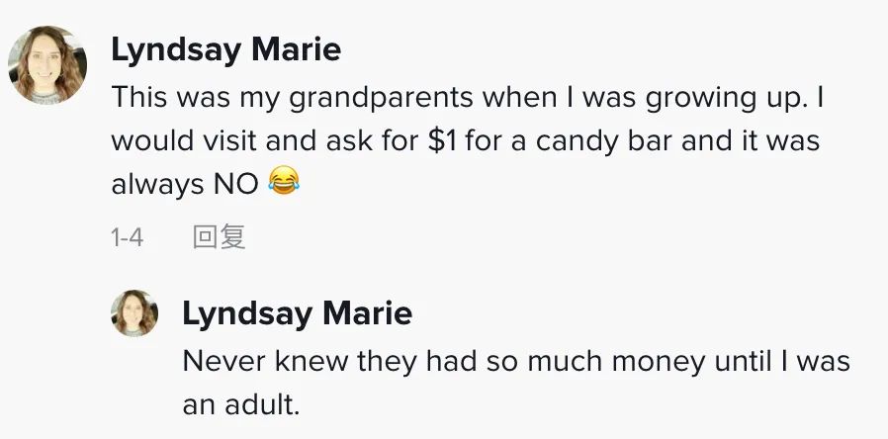This screenshot has height=439, width=888.
Task: Click the line starting 'would visit and ask'
Action: click(x=465, y=140)
